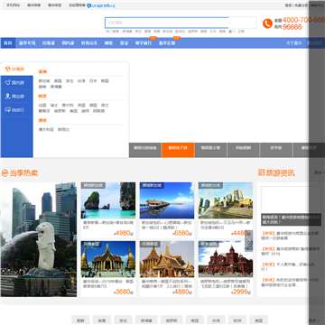Screen dimensions: 325x325
Task: Click 新西兰 destination link
Action: click(64, 130)
